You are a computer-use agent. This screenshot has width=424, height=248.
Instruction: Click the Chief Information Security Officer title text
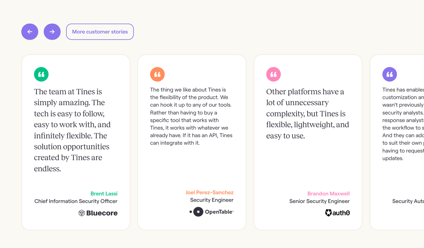[x=76, y=201]
